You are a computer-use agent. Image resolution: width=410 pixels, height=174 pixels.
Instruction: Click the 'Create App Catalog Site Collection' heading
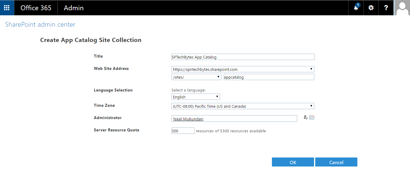pos(91,40)
